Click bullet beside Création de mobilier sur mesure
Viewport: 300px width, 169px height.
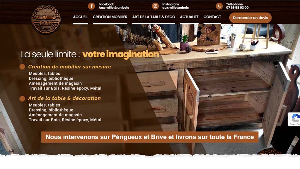pyautogui.click(x=22, y=67)
